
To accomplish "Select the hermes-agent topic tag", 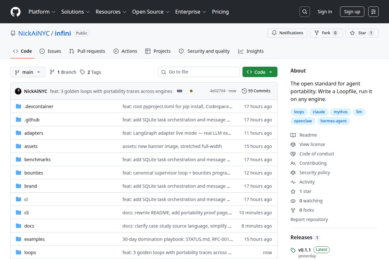I will pos(334,121).
